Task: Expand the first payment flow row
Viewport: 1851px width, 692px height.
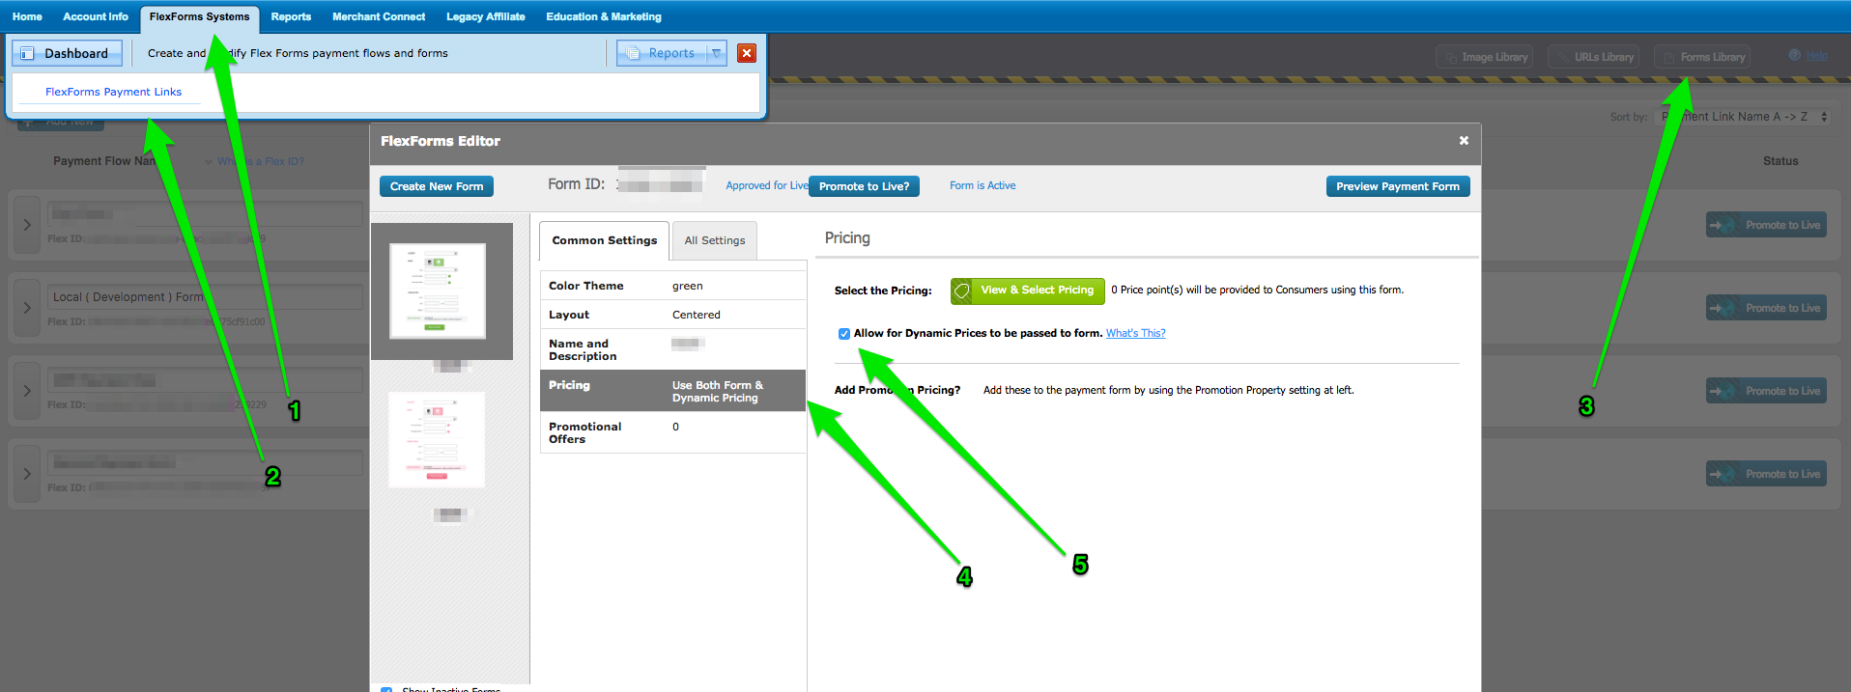Action: pyautogui.click(x=27, y=225)
